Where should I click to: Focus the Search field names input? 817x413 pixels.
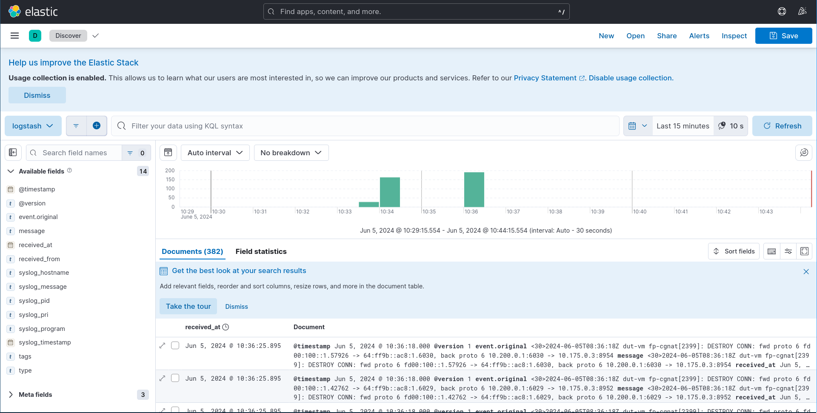click(74, 153)
